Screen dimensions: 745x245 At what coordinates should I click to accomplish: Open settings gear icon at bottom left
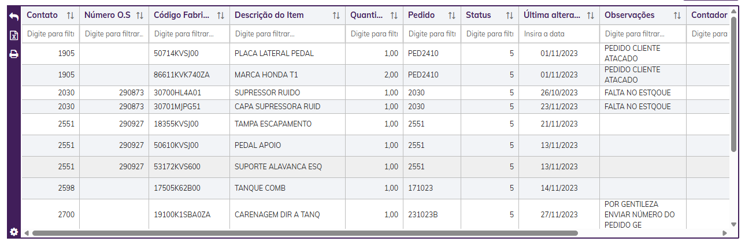pyautogui.click(x=14, y=232)
